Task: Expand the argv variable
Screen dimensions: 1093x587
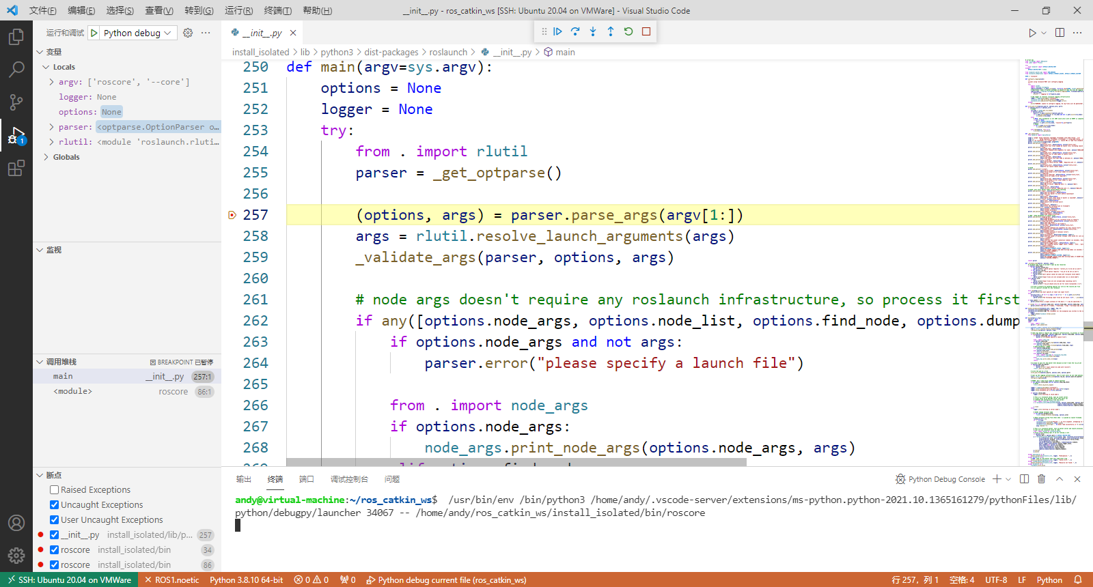Action: point(51,82)
